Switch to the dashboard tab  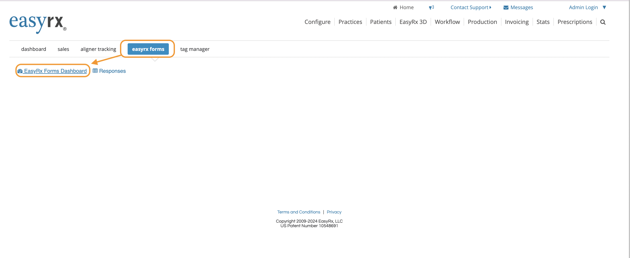pyautogui.click(x=34, y=49)
